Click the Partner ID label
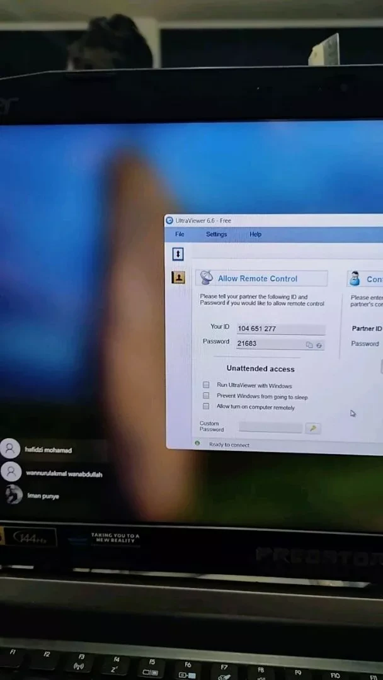 367,329
